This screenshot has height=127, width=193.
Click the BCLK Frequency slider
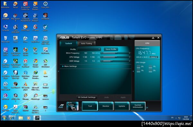tap(116, 53)
